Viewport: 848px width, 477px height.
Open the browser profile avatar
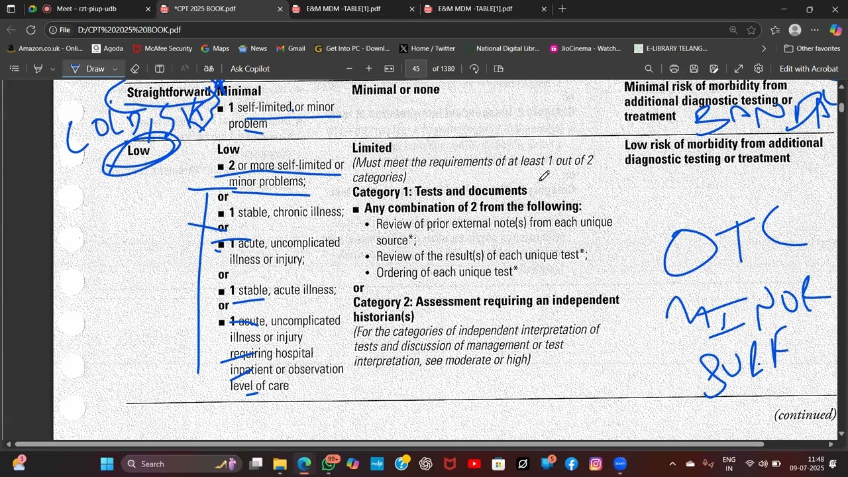tap(795, 30)
